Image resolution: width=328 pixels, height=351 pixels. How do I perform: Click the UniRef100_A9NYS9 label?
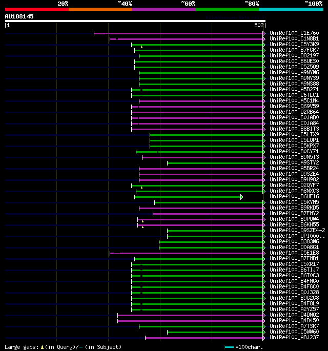coord(294,78)
